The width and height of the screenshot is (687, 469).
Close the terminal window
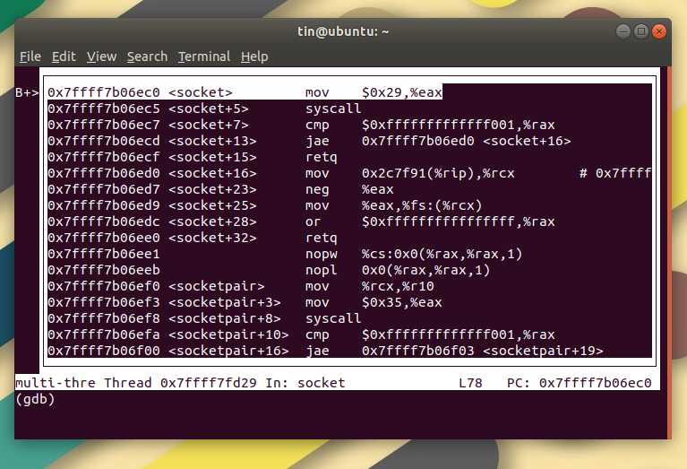click(x=659, y=31)
